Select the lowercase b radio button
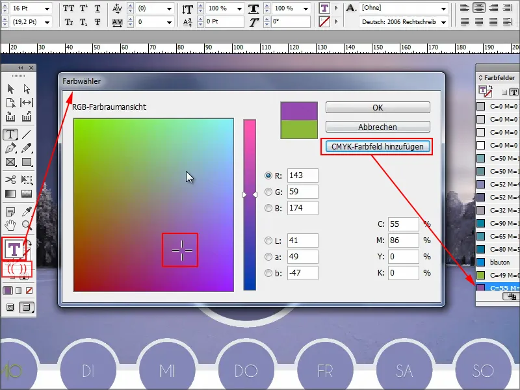Screen dimensions: 520x390 [268, 273]
